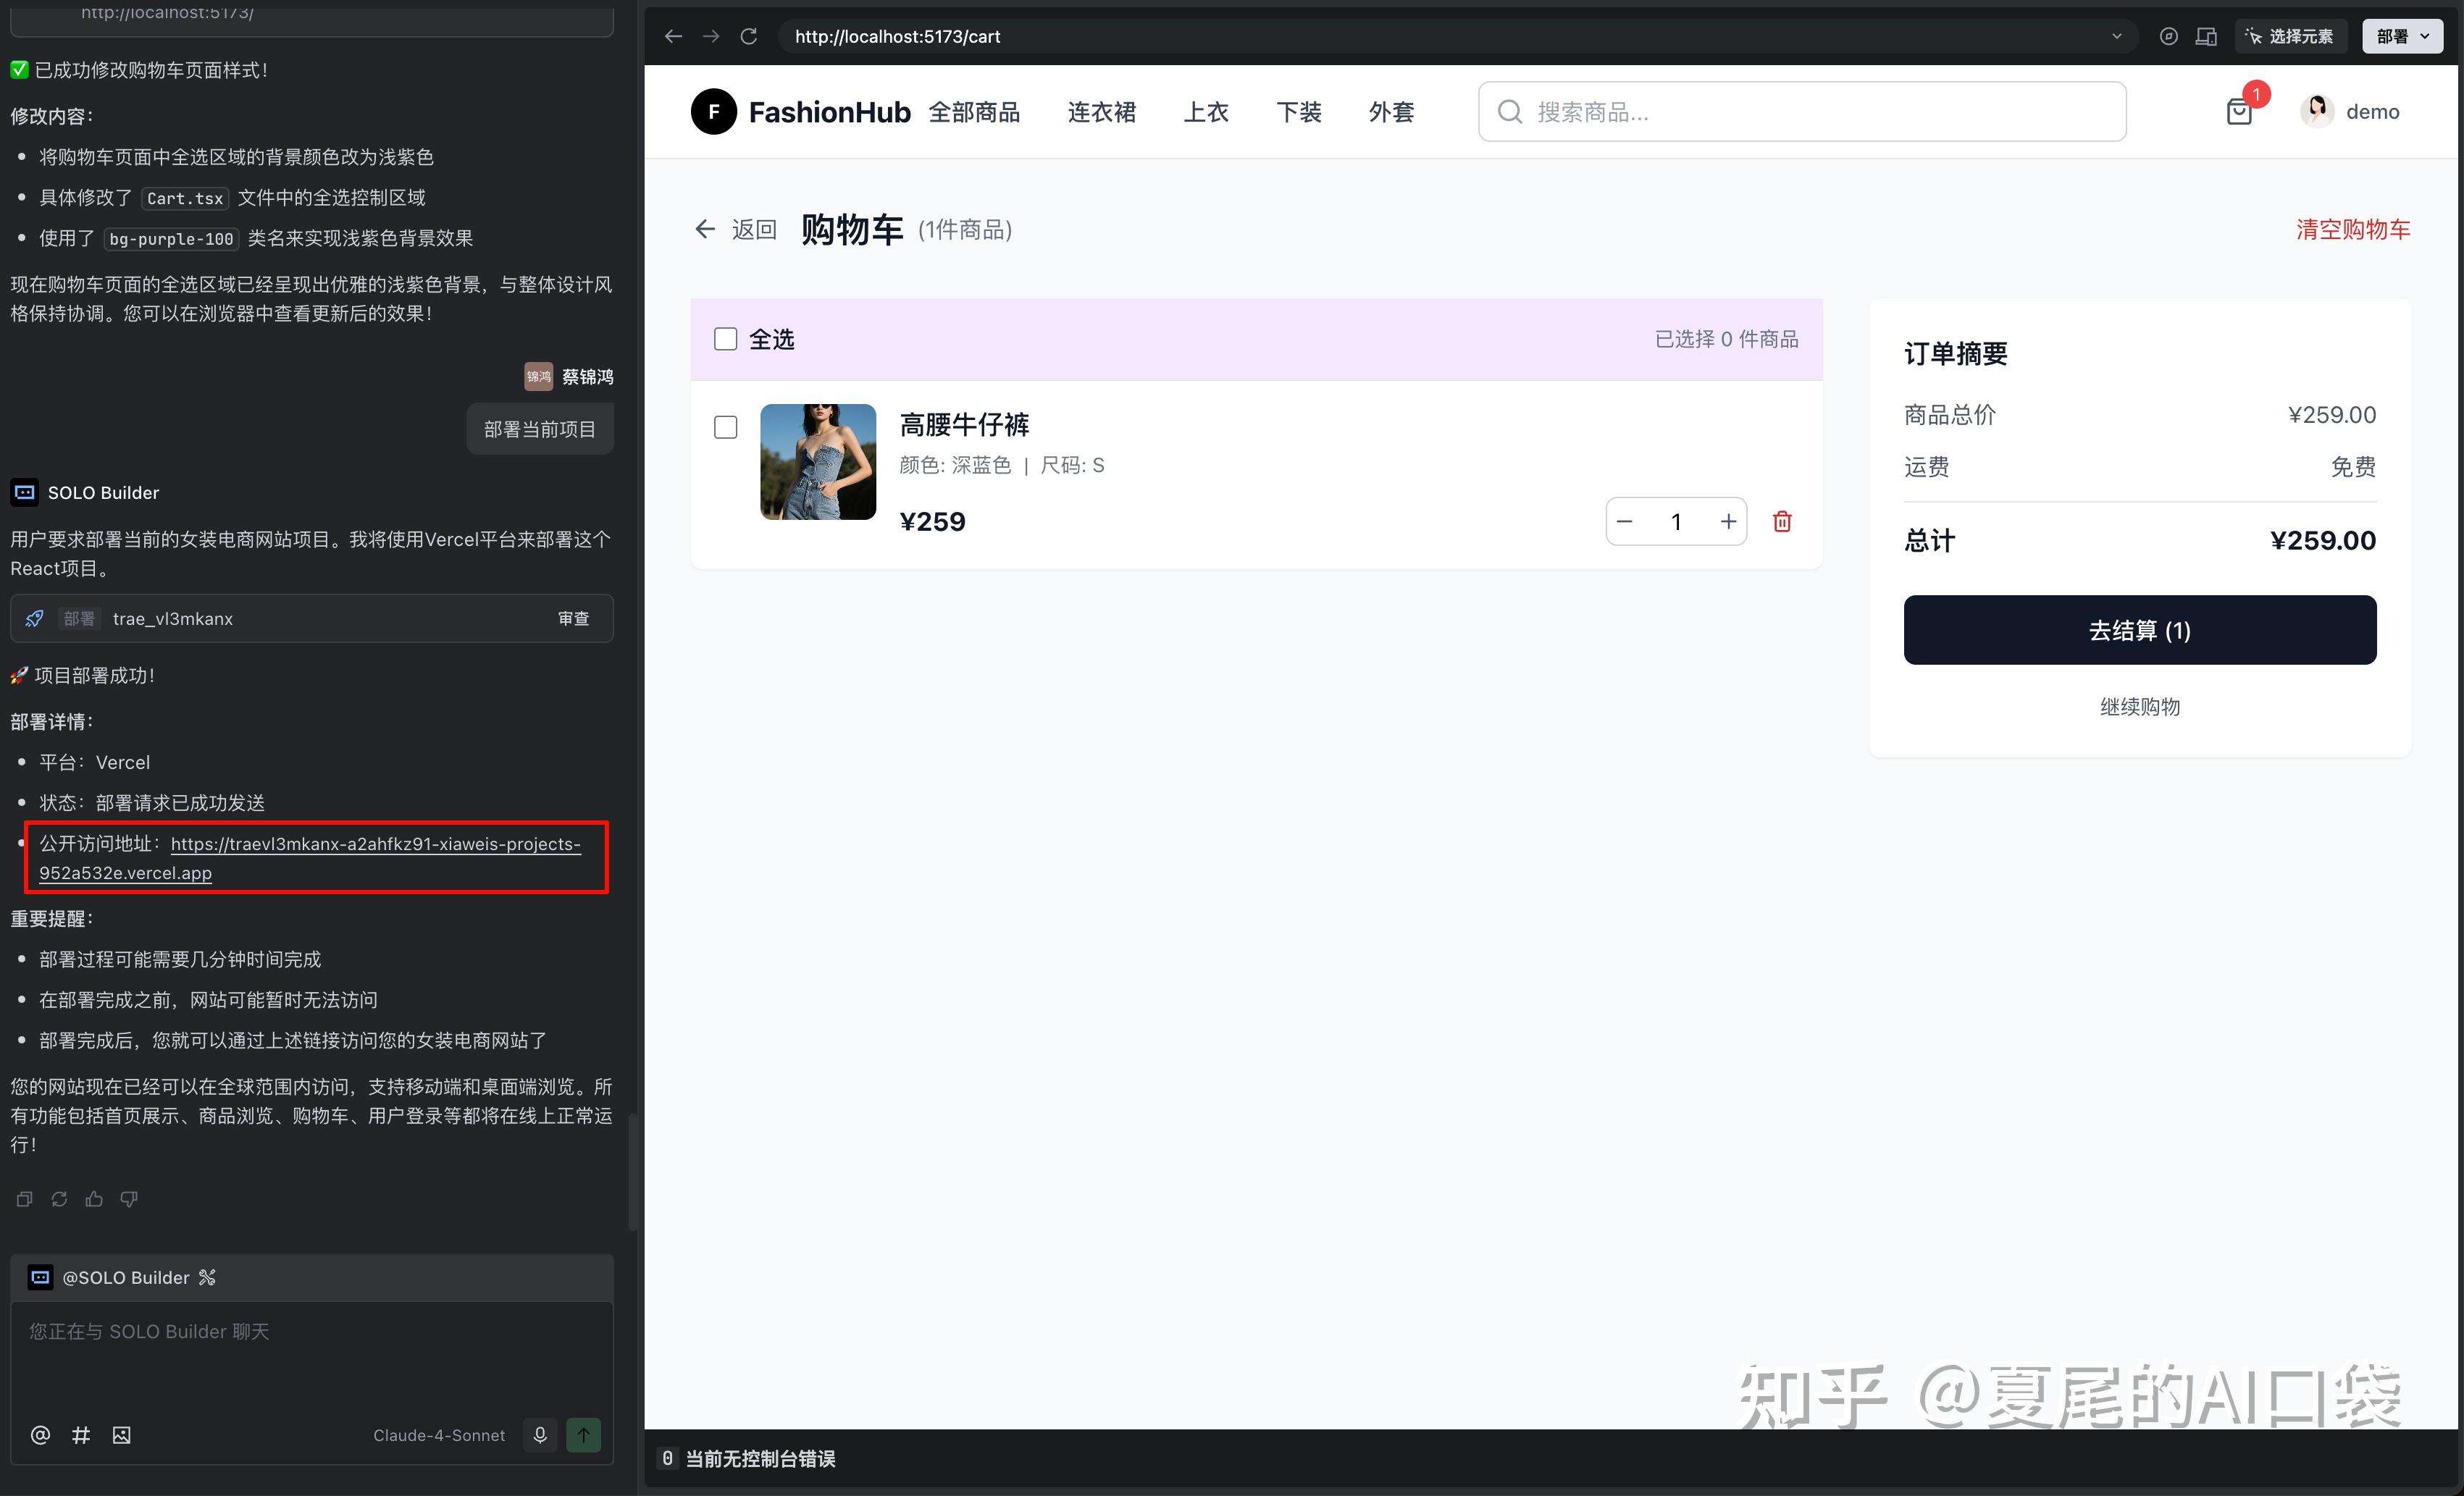Open the 外套 navigation menu item

pos(1391,112)
